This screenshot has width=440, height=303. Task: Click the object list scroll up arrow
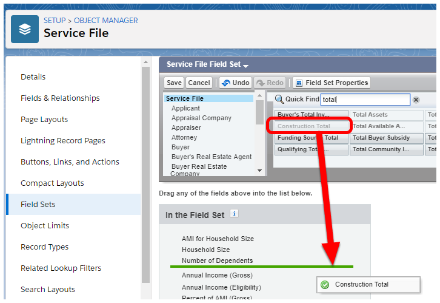(259, 95)
